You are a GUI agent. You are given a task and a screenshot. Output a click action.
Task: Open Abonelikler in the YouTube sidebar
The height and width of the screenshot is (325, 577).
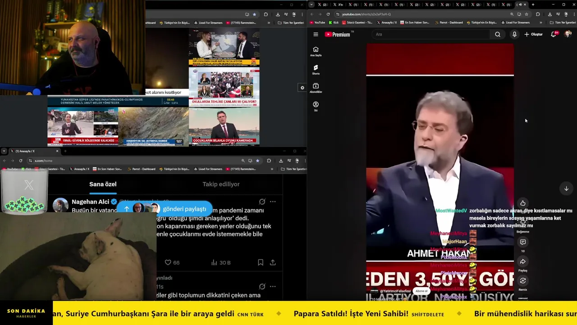[x=316, y=88]
